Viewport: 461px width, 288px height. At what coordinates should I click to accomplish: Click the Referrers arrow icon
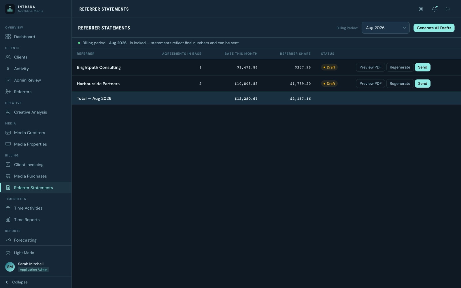pyautogui.click(x=8, y=92)
